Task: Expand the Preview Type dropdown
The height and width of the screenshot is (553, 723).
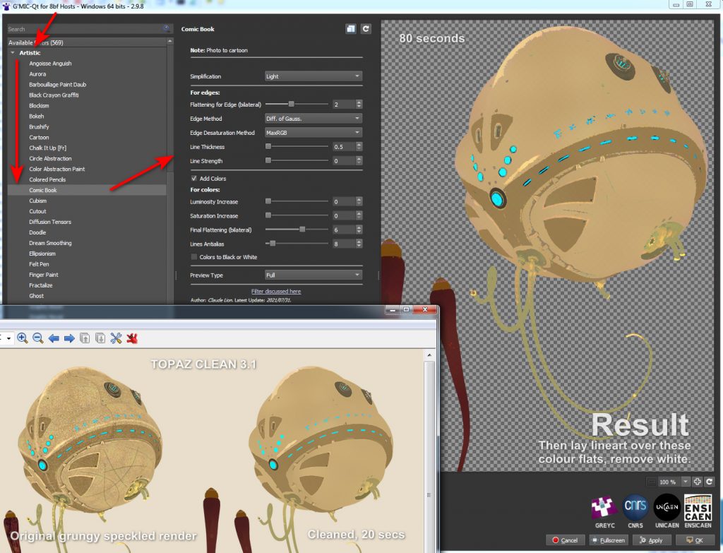Action: click(313, 275)
